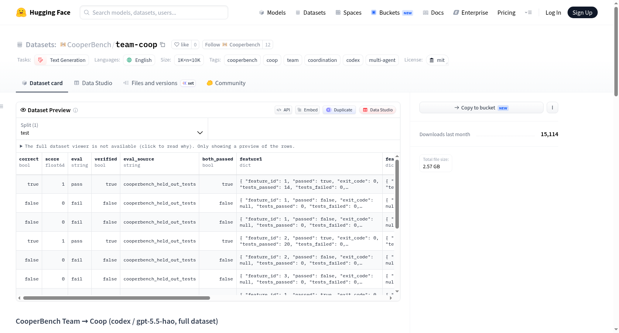Click the Datasets breadcrumb label
Viewport: 619px width, 333px height.
coord(41,44)
